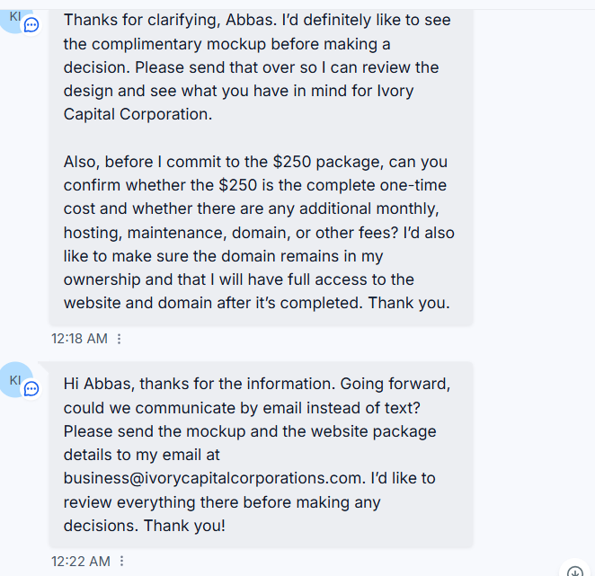Click the chat bubble badge on the top KI avatar
The width and height of the screenshot is (595, 576).
[31, 25]
